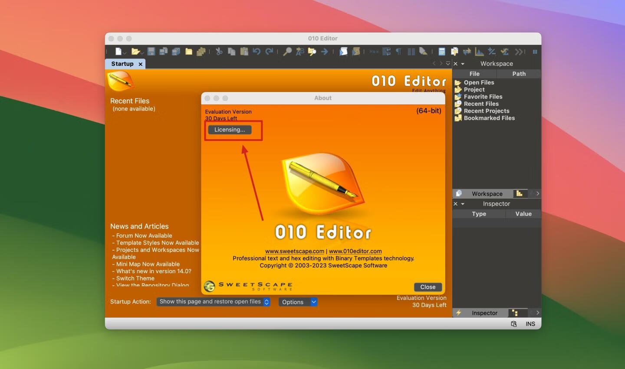
Task: Show more Workspace tabs via right chevron
Action: 537,194
